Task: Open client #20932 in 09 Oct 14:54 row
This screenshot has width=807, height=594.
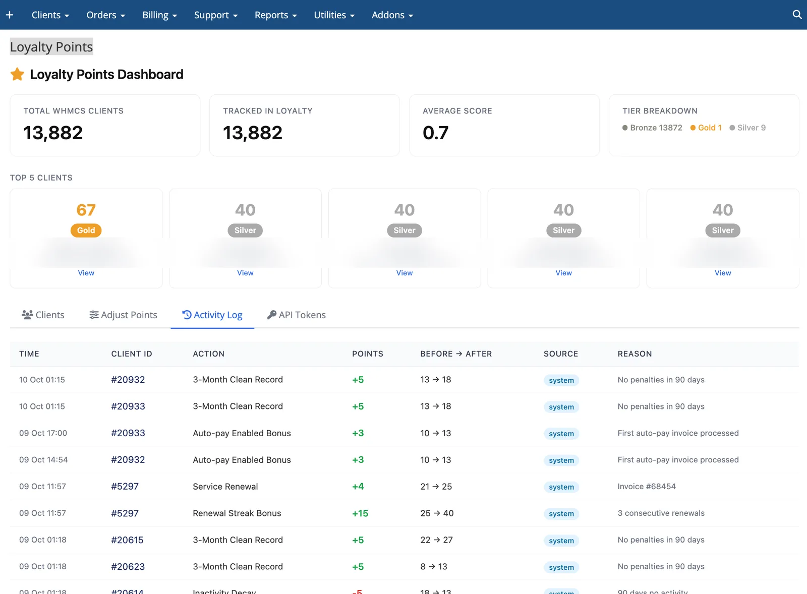Action: [x=128, y=460]
